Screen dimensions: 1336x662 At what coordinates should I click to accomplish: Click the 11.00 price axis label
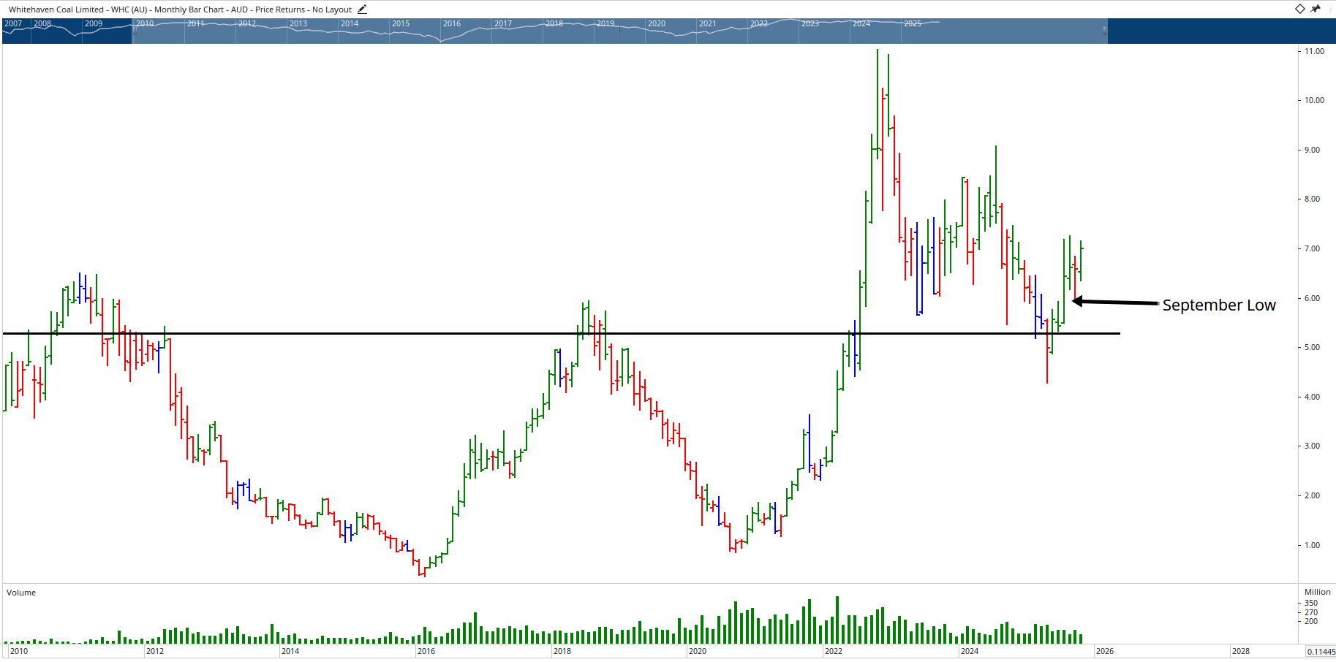[x=1314, y=51]
